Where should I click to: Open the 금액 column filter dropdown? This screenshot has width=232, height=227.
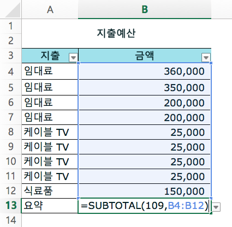(x=206, y=58)
